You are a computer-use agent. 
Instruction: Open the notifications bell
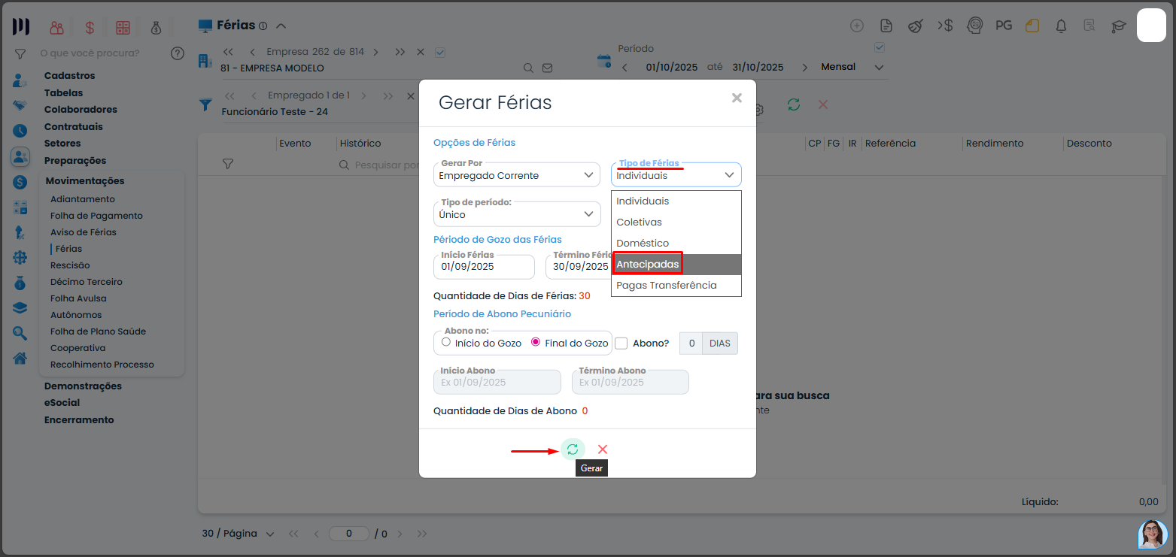click(1061, 26)
